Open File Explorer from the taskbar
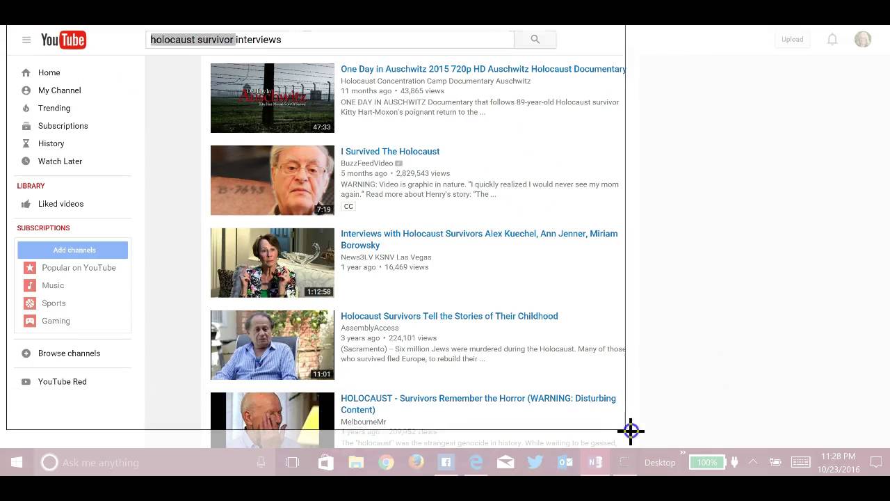 [356, 462]
